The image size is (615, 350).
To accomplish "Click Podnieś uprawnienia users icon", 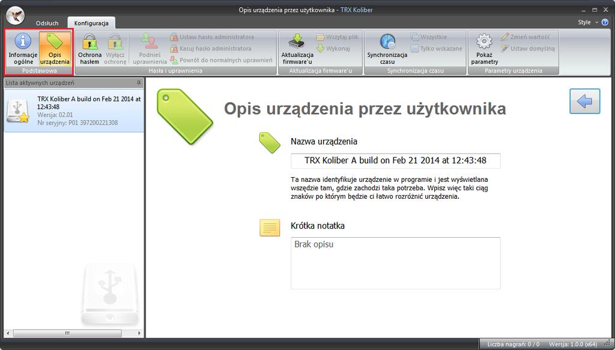I will click(150, 49).
